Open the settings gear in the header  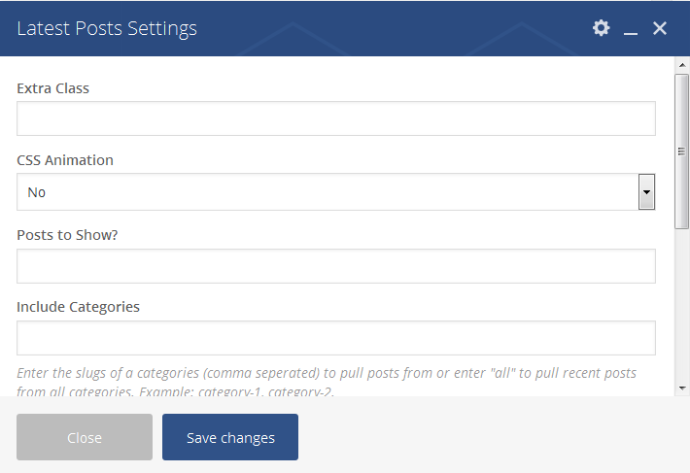(602, 28)
